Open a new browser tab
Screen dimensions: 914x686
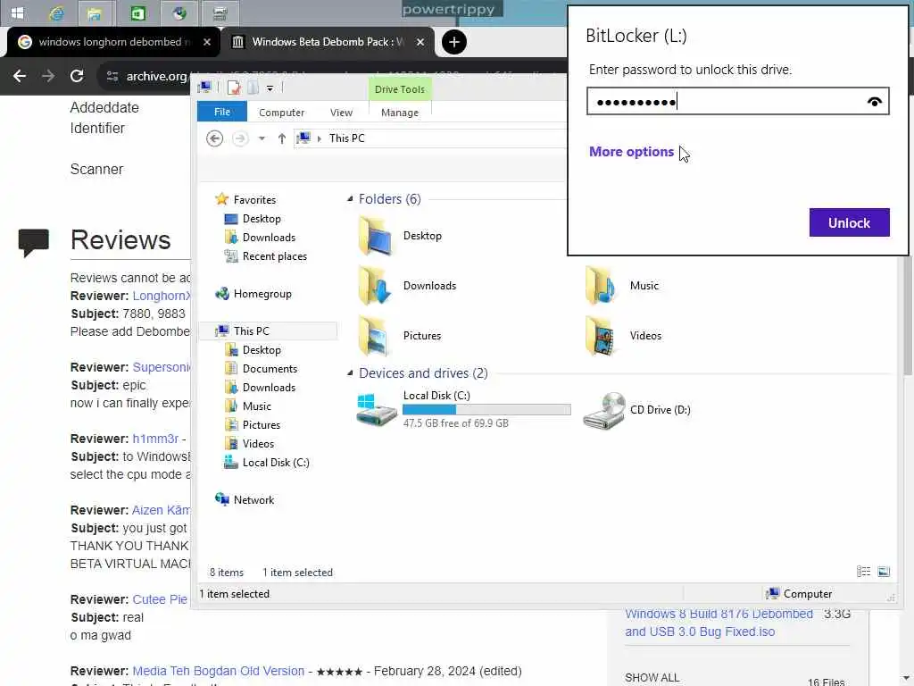tap(454, 42)
